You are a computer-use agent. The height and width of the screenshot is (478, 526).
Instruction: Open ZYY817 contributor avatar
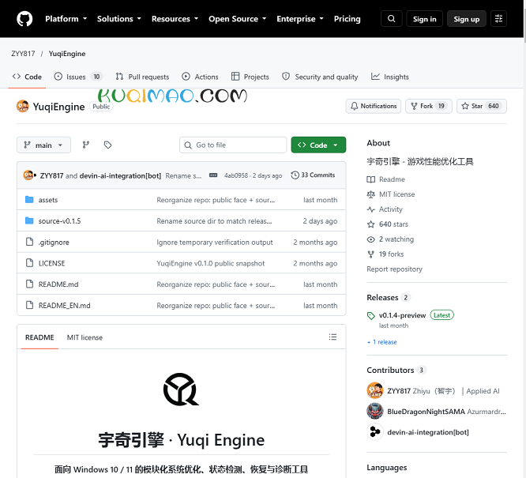[x=374, y=390]
